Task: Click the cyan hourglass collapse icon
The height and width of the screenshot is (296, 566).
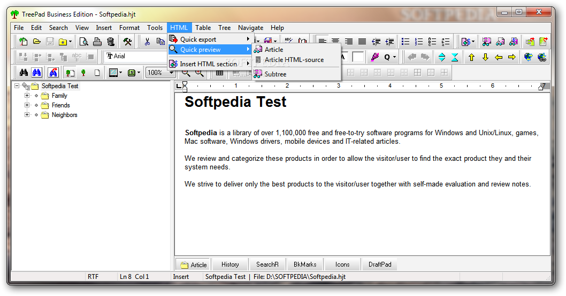Action: (x=455, y=57)
